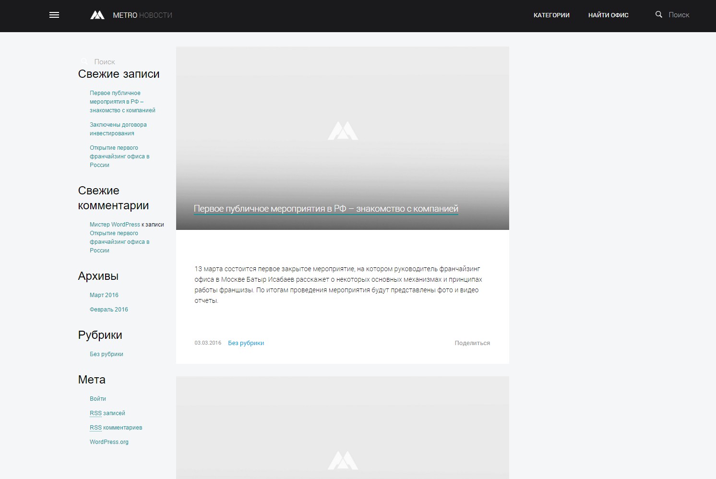Click the Мета heading
This screenshot has width=716, height=479.
point(92,380)
